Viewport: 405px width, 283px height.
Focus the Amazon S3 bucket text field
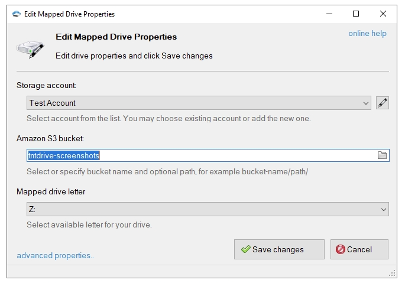(x=201, y=155)
